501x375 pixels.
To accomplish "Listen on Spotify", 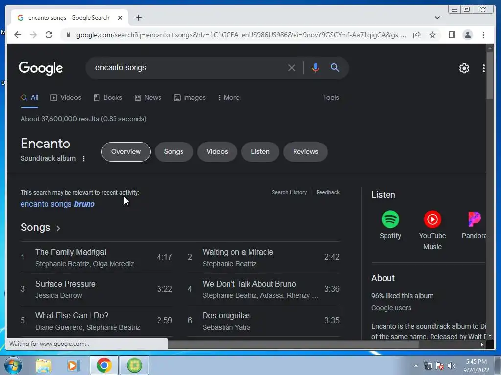I will pyautogui.click(x=390, y=225).
